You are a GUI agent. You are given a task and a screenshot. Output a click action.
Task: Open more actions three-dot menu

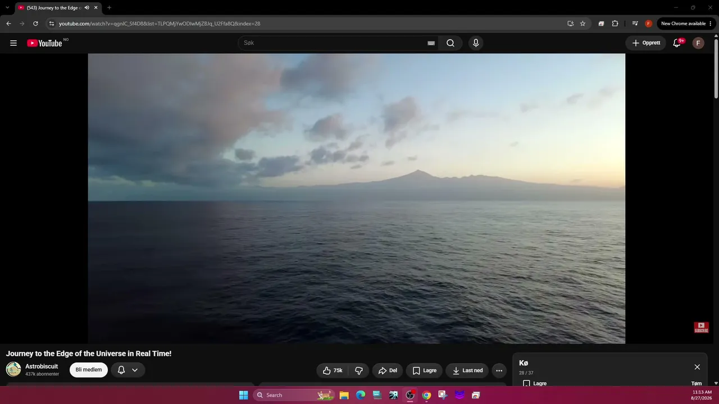[499, 370]
